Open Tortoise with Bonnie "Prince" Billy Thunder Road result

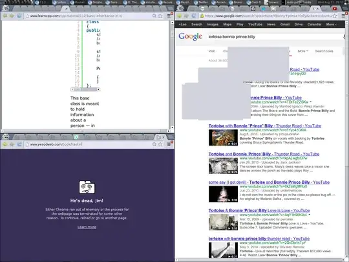pyautogui.click(x=265, y=126)
